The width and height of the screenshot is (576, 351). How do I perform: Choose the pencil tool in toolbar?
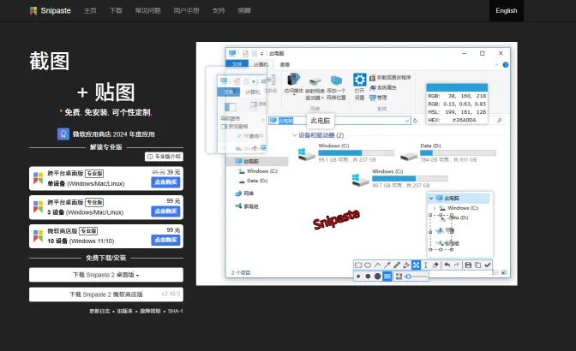pyautogui.click(x=397, y=265)
